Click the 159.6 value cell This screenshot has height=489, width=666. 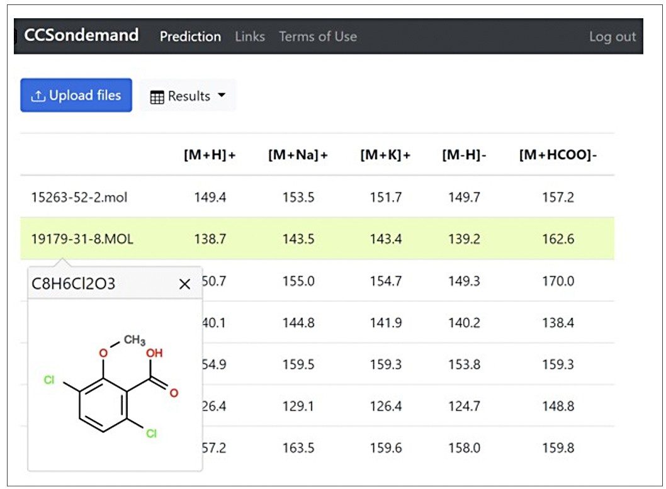click(386, 448)
